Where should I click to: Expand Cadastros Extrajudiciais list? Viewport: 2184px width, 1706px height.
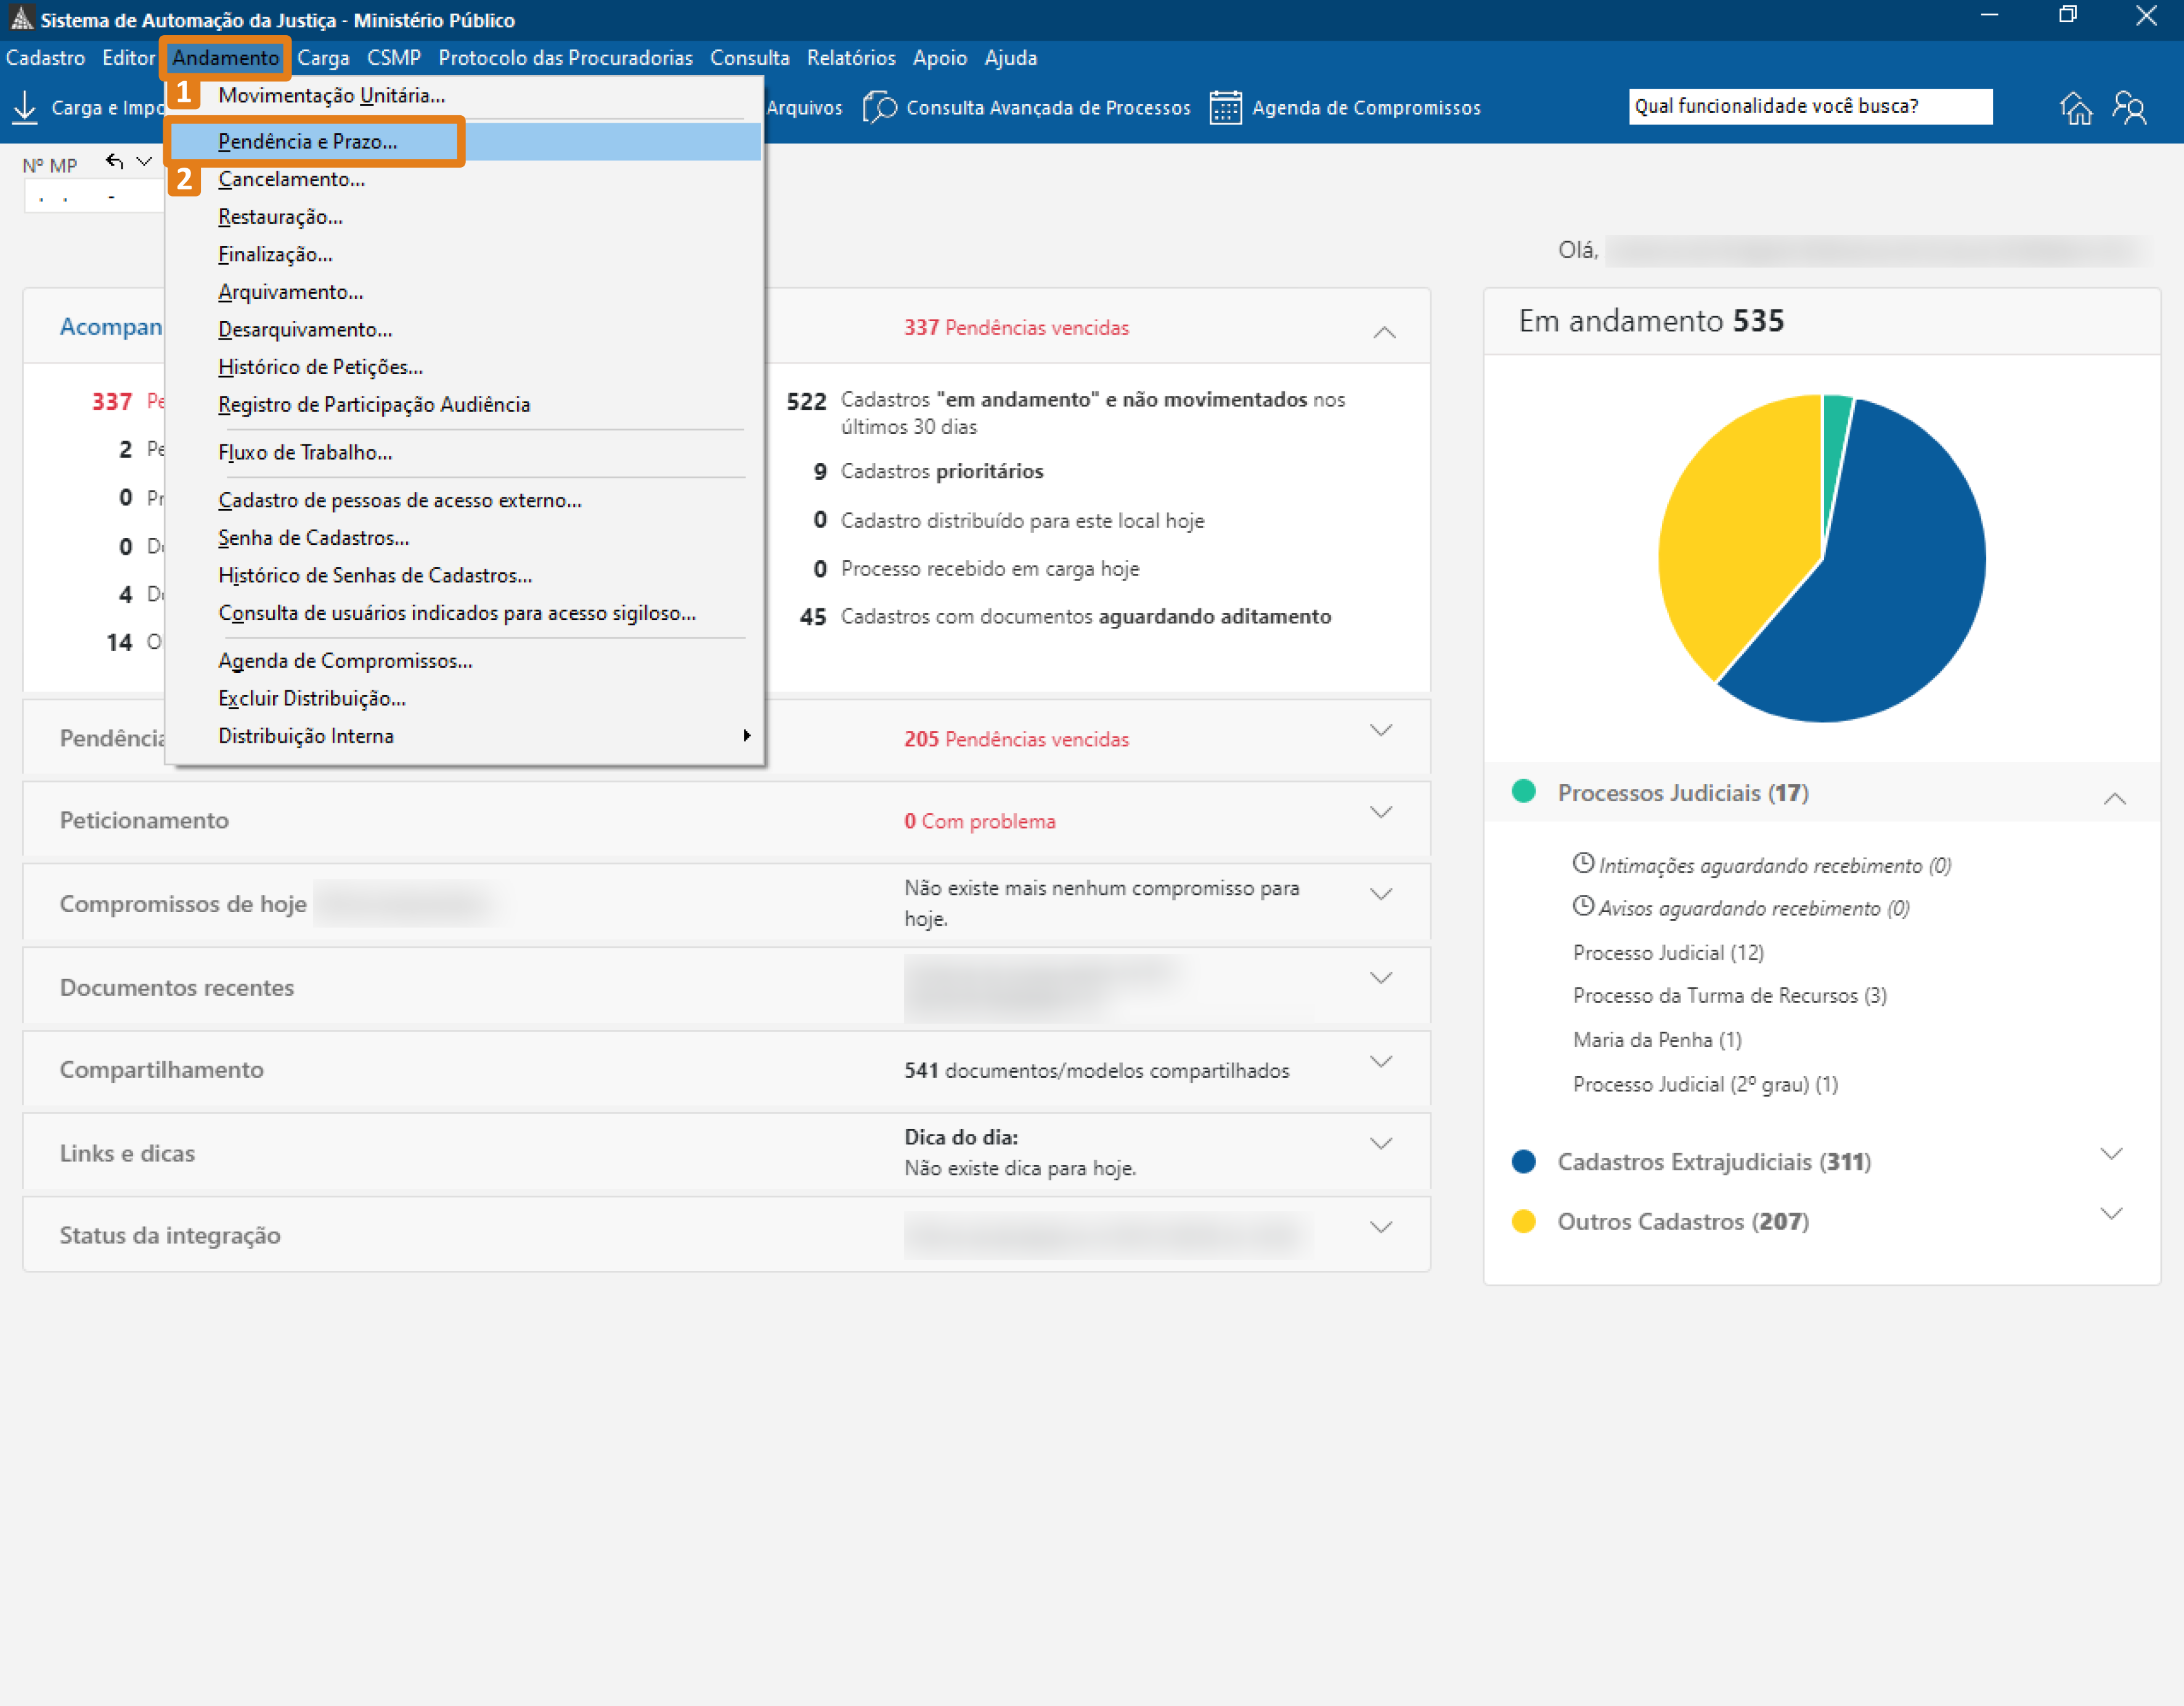click(2111, 1154)
